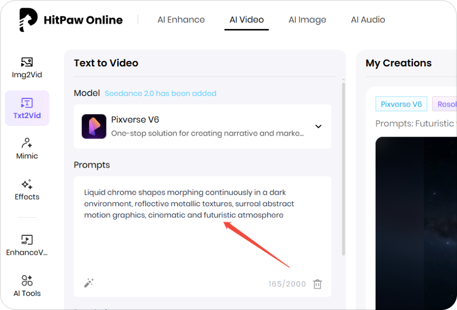Open the EnhanceV... video enhancer tool
The height and width of the screenshot is (310, 457).
27,246
